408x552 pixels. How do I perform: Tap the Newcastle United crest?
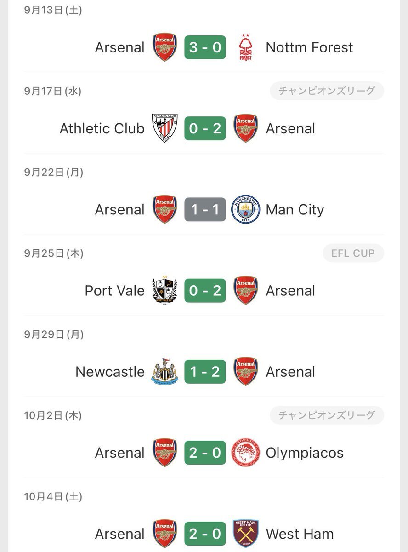coord(164,372)
